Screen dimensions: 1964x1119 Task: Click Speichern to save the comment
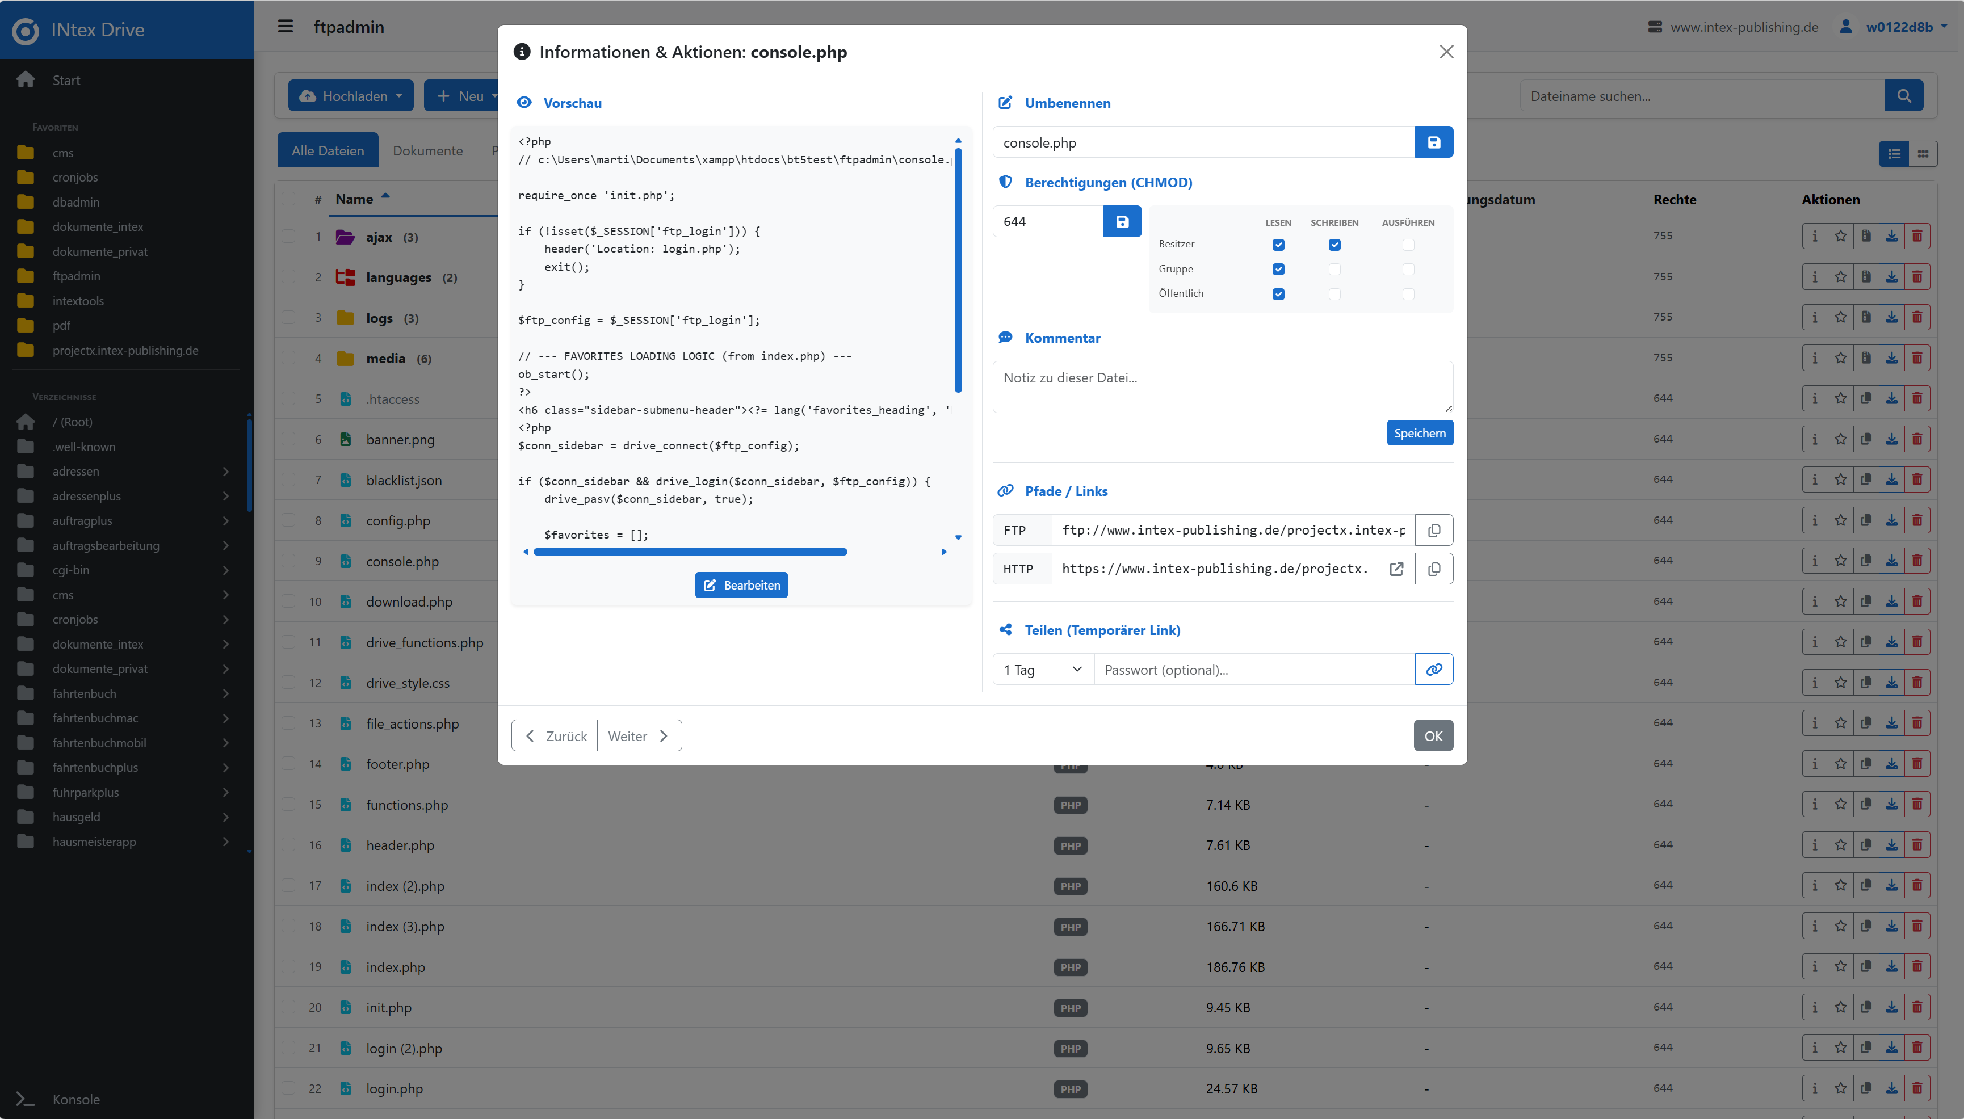point(1419,433)
